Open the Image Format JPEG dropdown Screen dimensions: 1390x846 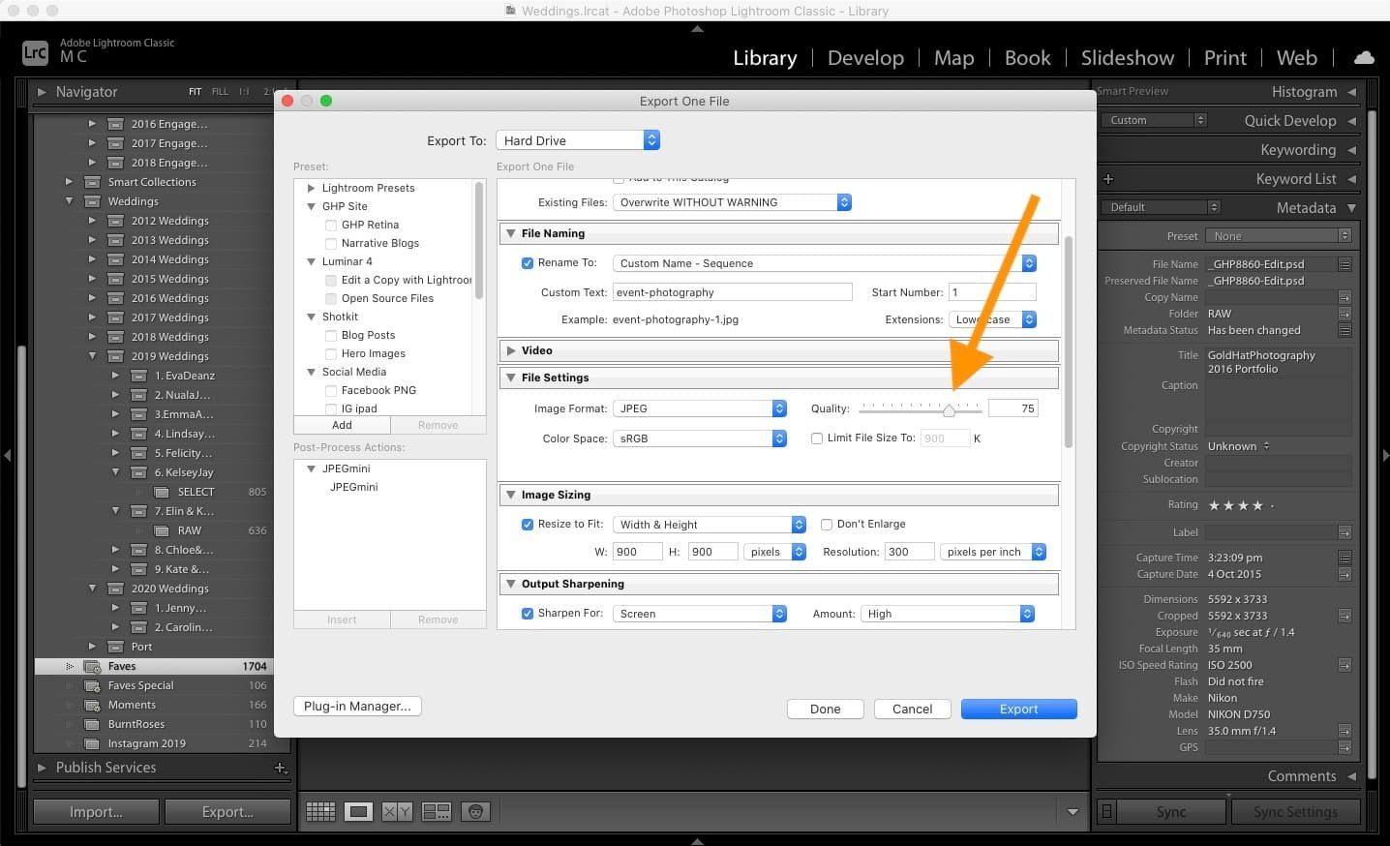(x=700, y=408)
